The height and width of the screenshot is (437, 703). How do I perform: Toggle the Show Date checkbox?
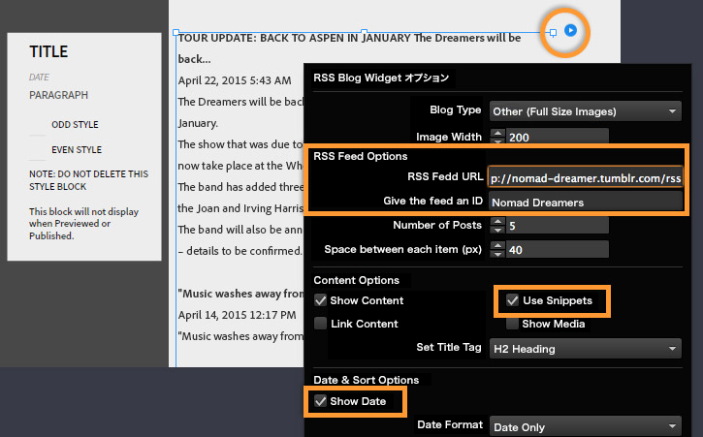(320, 401)
